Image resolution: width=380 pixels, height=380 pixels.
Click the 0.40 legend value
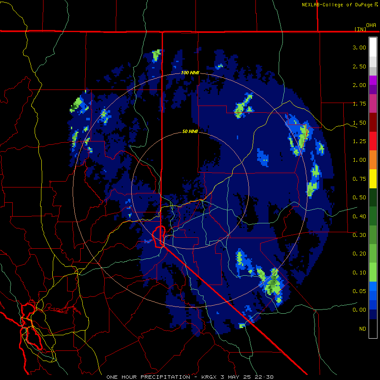(x=359, y=217)
